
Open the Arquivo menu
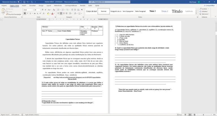click(x=4, y=6)
